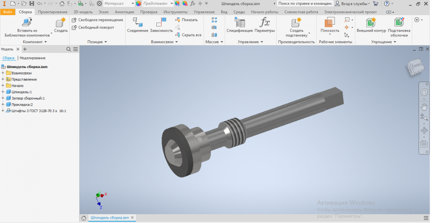
Task: Click the Save icon in quick access toolbar
Action: (x=30, y=3)
